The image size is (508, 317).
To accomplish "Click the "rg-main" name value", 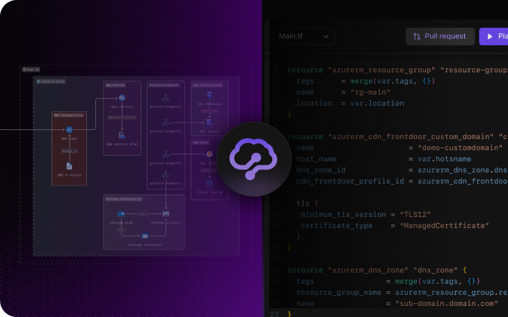I will [x=370, y=92].
